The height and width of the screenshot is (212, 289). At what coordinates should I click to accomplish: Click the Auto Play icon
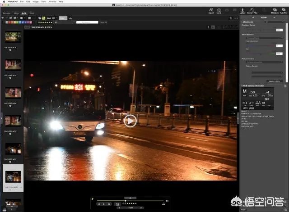pos(284,10)
